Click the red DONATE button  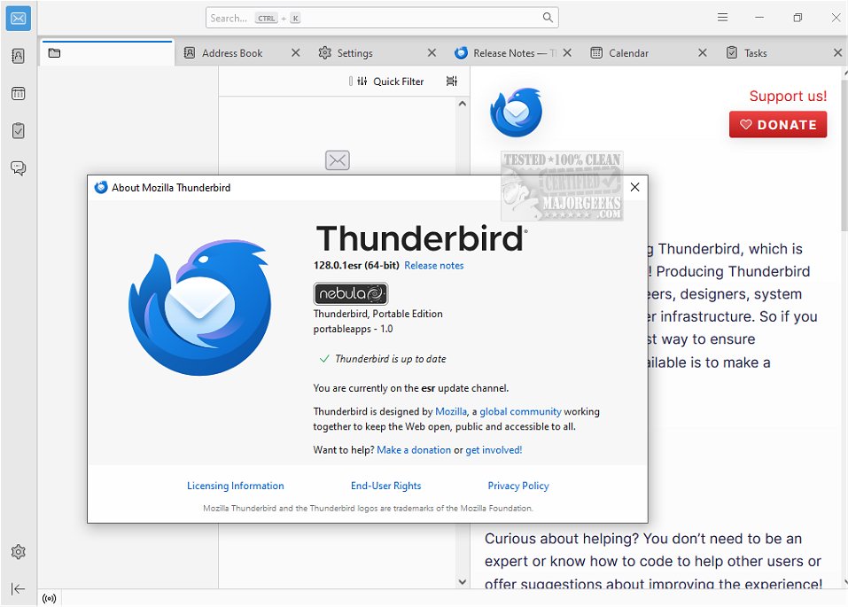(x=778, y=124)
